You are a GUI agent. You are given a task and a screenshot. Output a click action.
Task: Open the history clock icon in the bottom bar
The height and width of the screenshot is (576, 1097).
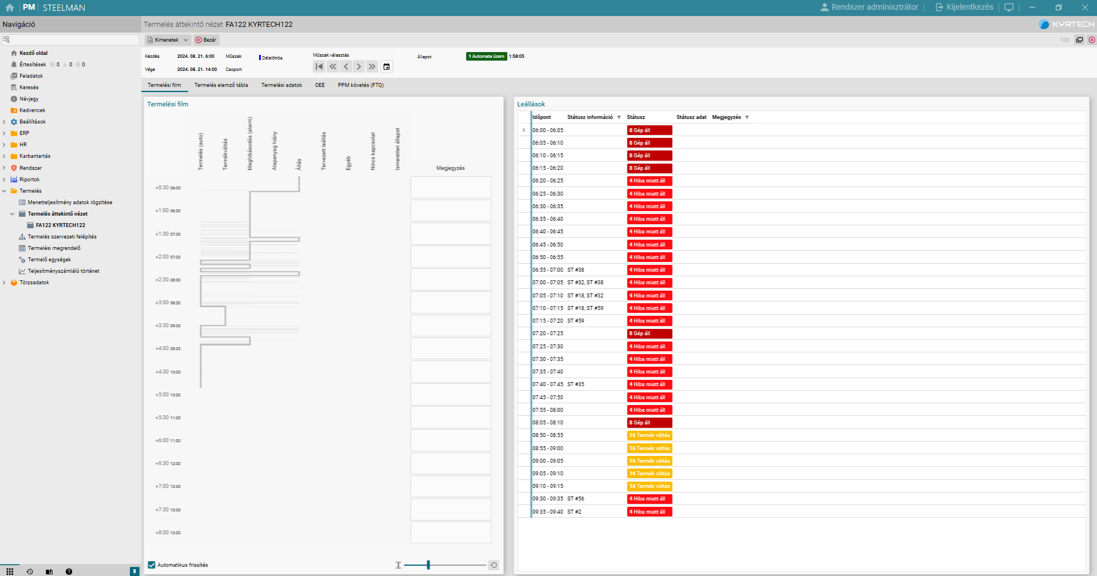[30, 571]
